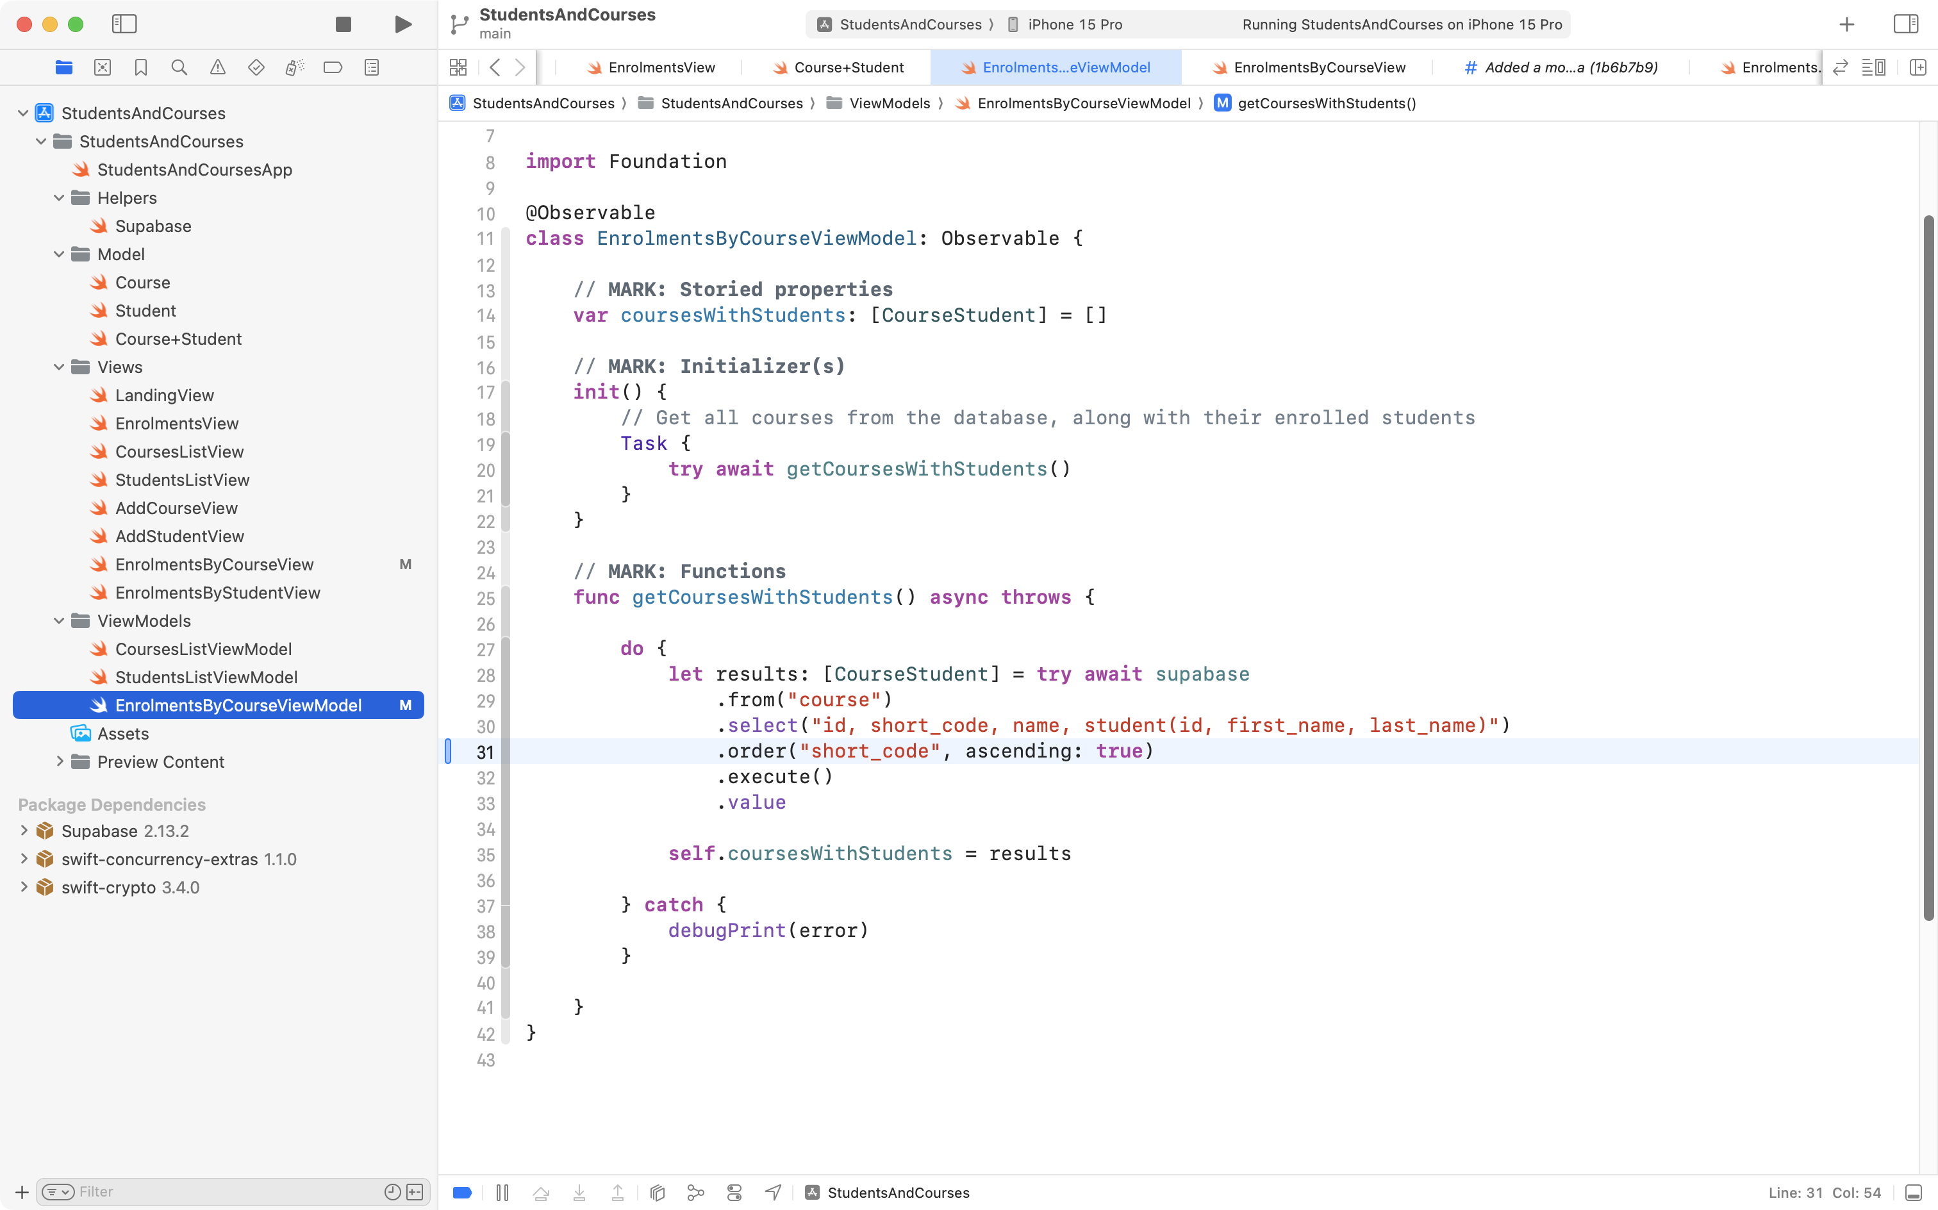Click the Step Over debug icon
The width and height of the screenshot is (1938, 1210).
[x=542, y=1193]
